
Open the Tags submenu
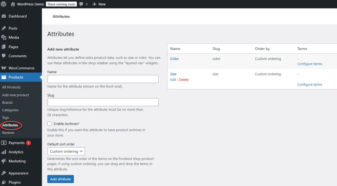(5, 118)
